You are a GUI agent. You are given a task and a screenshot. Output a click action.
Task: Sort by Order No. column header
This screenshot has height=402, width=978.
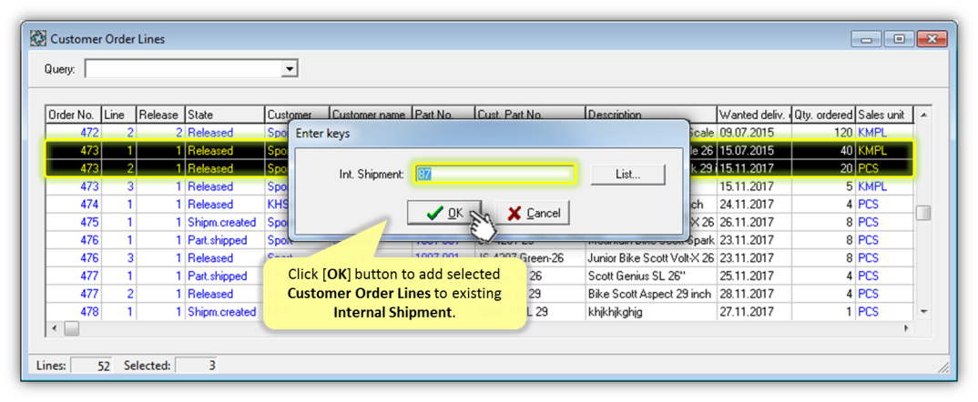point(73,115)
